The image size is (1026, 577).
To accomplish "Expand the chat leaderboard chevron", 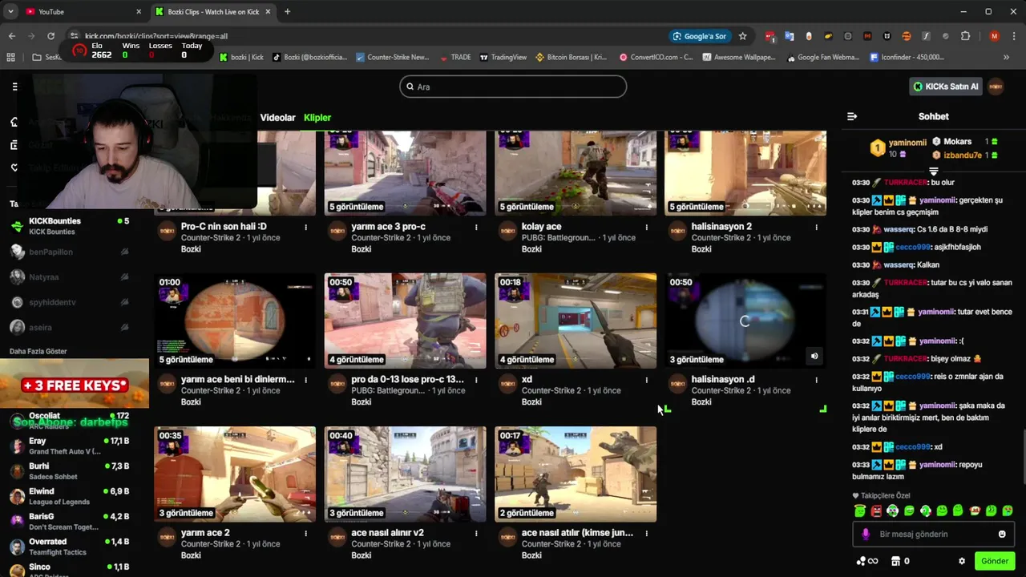I will (933, 171).
